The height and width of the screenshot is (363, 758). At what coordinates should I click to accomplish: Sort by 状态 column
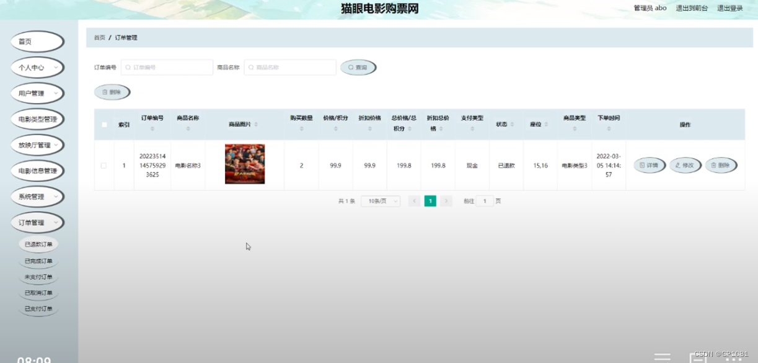coord(512,125)
